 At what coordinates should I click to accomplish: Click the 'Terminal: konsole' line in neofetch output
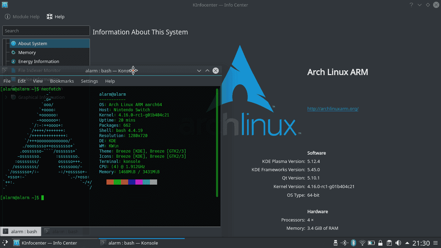(120, 161)
